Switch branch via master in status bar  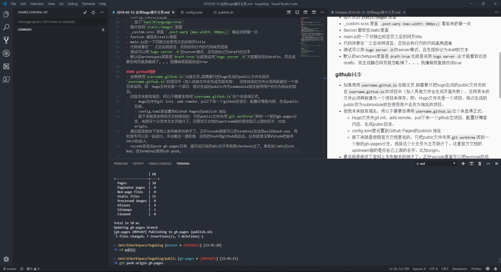coord(10,269)
